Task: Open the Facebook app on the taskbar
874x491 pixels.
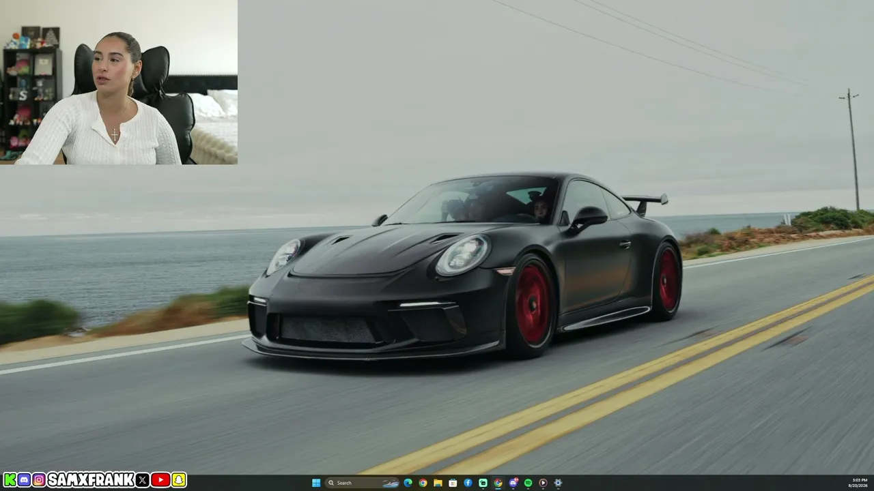Action: (468, 483)
